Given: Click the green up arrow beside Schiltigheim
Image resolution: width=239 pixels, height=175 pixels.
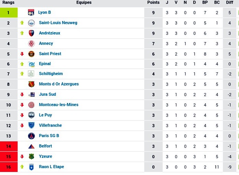Looking at the screenshot, I should (22, 74).
